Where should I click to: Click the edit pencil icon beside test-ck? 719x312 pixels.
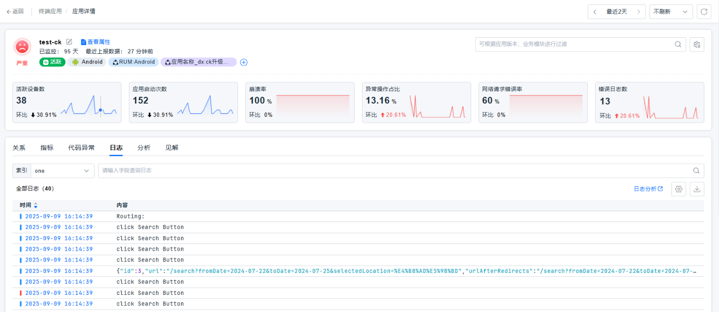click(69, 42)
